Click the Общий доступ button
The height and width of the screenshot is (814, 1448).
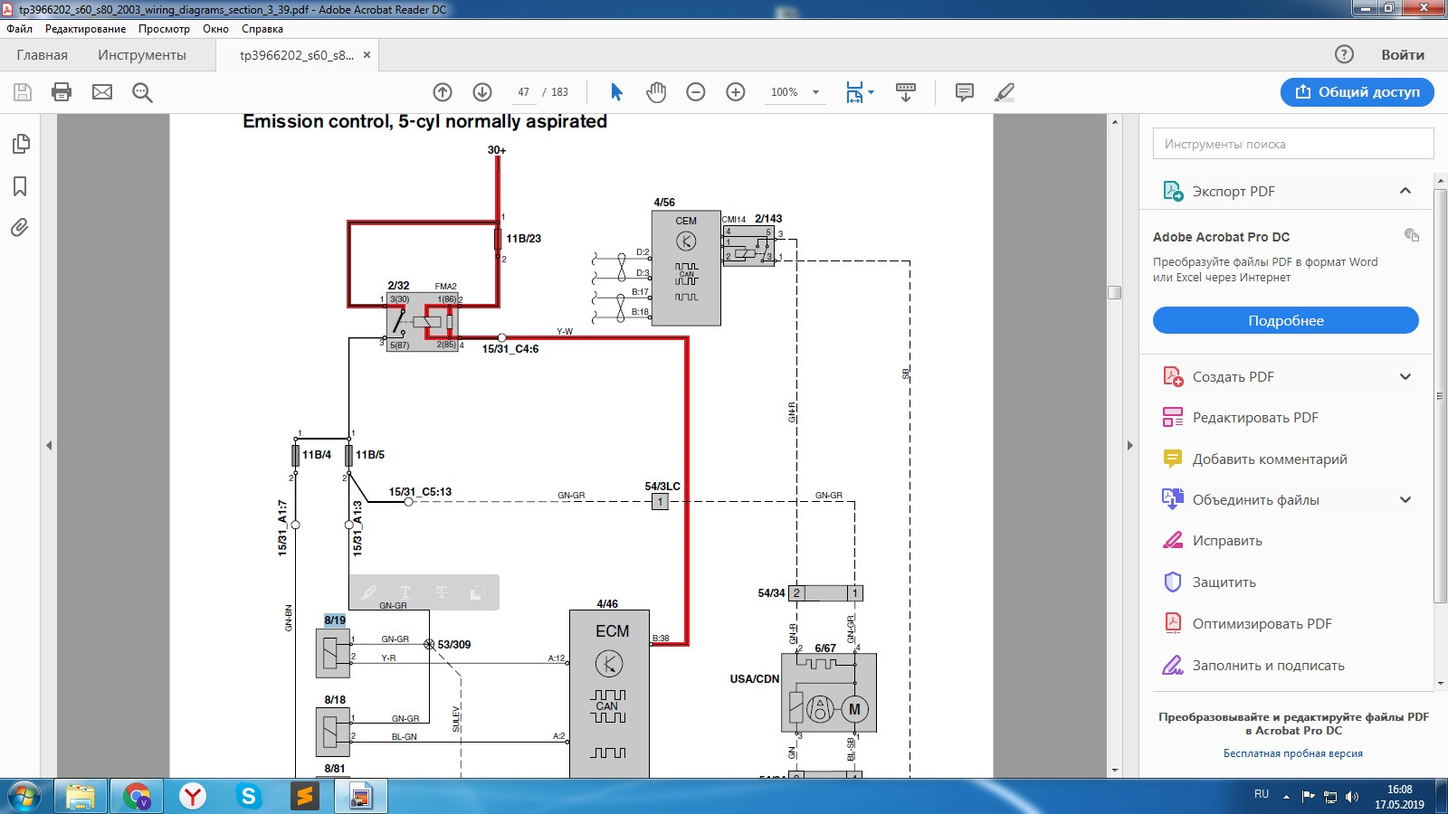coord(1357,91)
